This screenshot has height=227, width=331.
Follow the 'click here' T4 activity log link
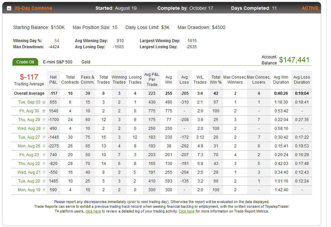tap(93, 211)
